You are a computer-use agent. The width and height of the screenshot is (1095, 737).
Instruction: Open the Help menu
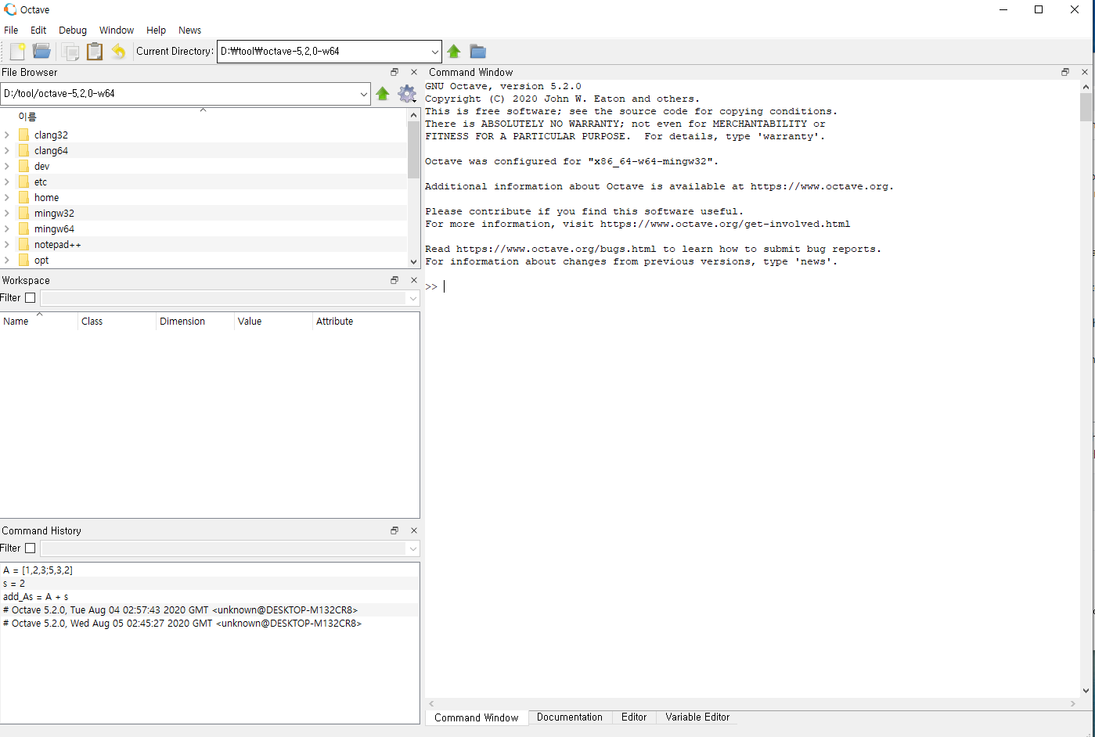[156, 30]
